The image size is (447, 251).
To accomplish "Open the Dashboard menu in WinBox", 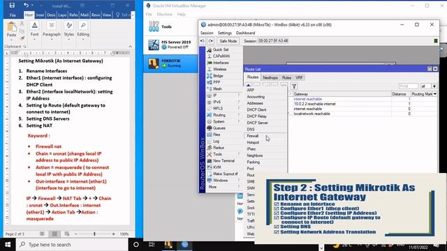I will tap(245, 33).
